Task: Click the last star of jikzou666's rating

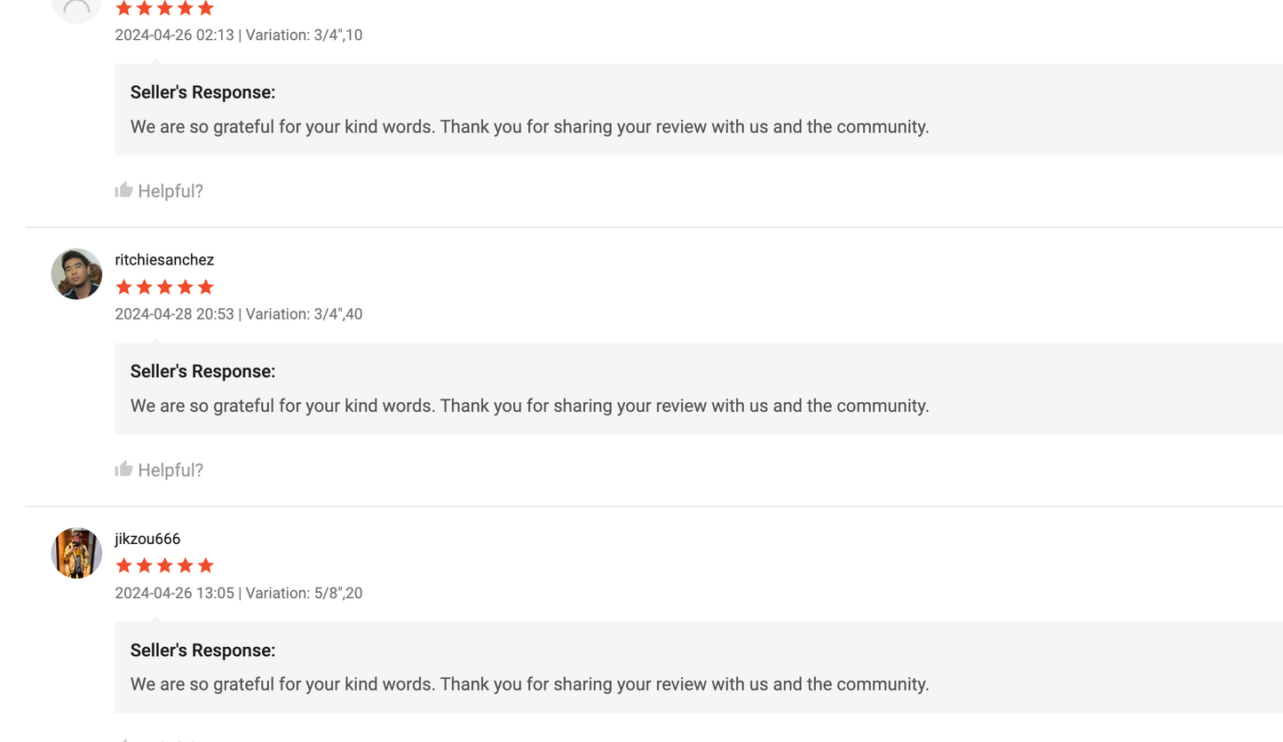Action: click(206, 565)
